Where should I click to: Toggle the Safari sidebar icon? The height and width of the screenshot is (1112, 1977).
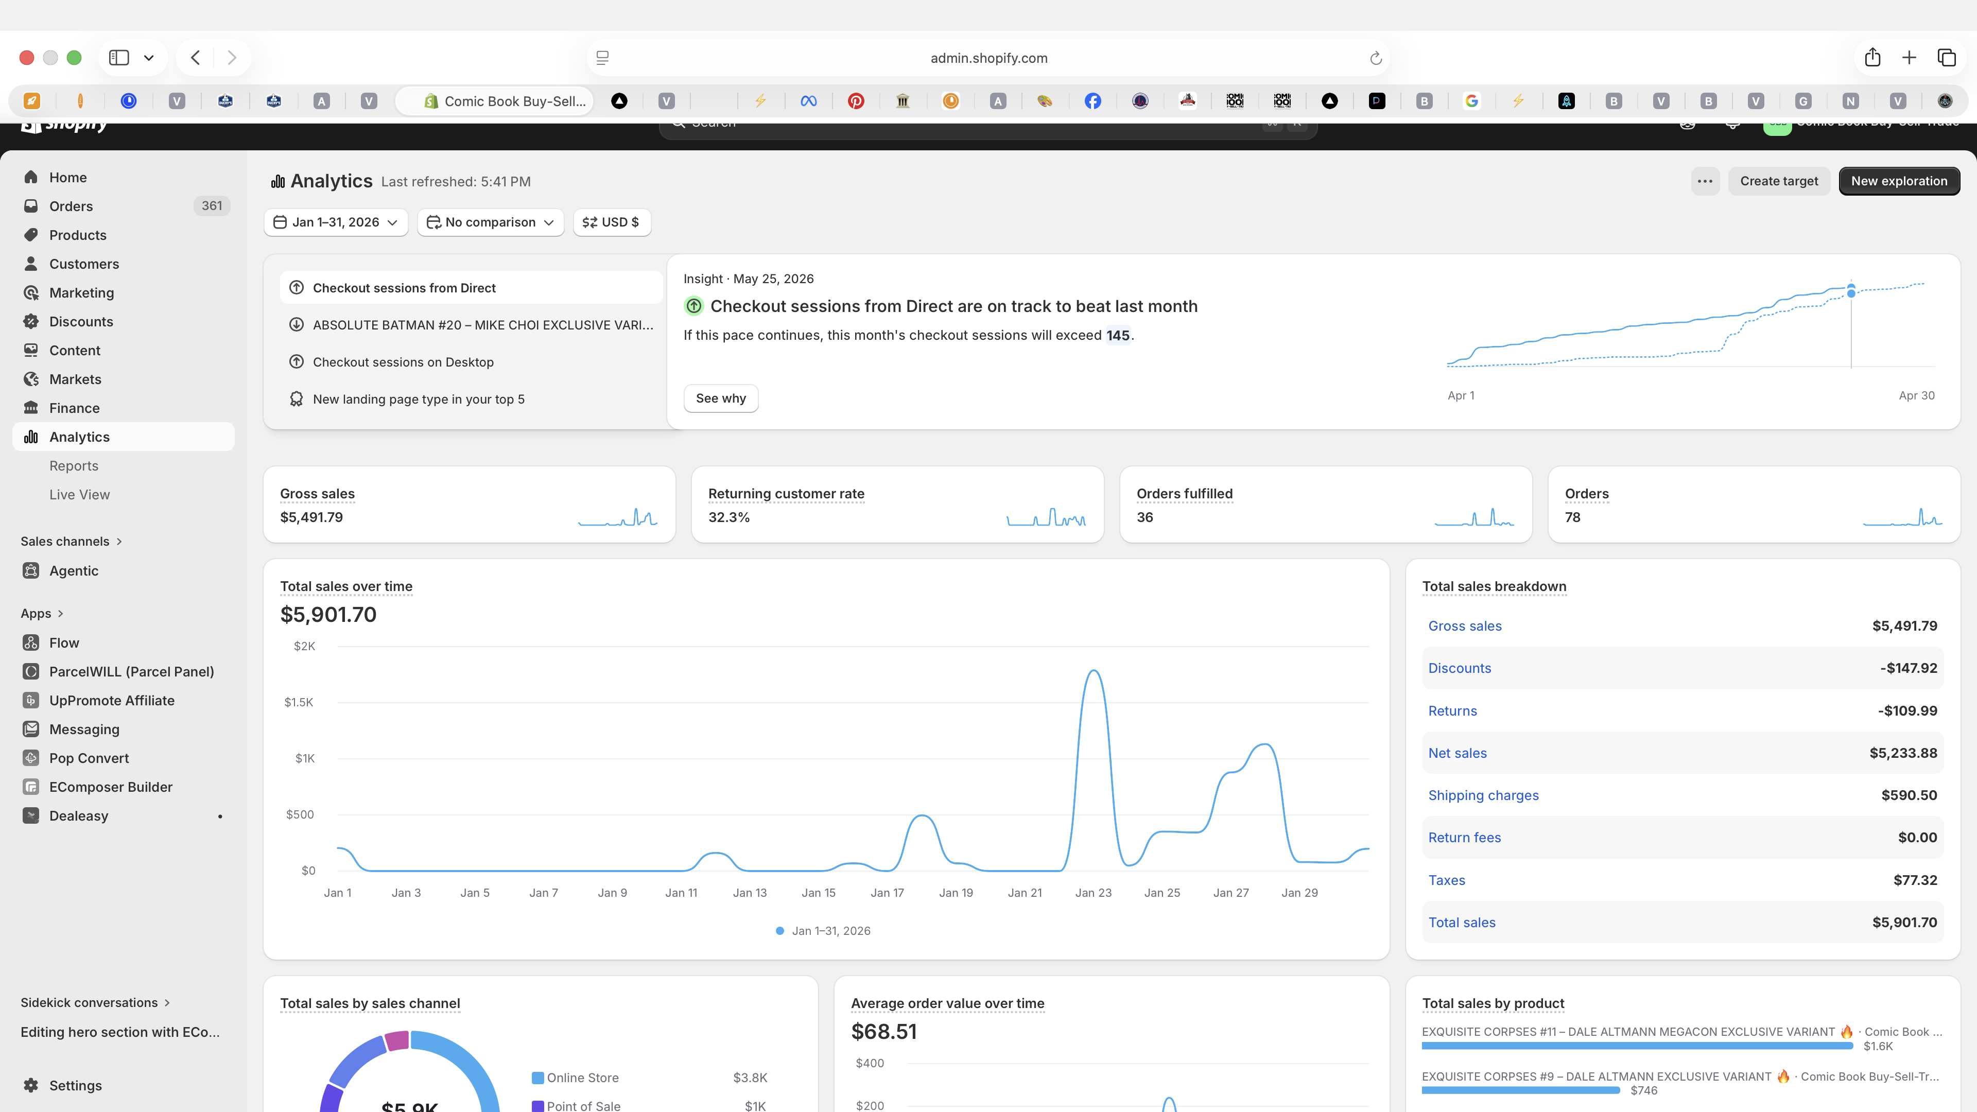click(x=119, y=58)
